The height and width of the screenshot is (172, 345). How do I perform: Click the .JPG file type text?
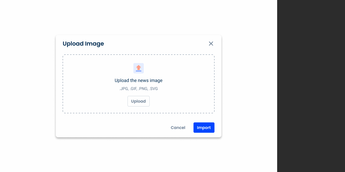pos(124,89)
